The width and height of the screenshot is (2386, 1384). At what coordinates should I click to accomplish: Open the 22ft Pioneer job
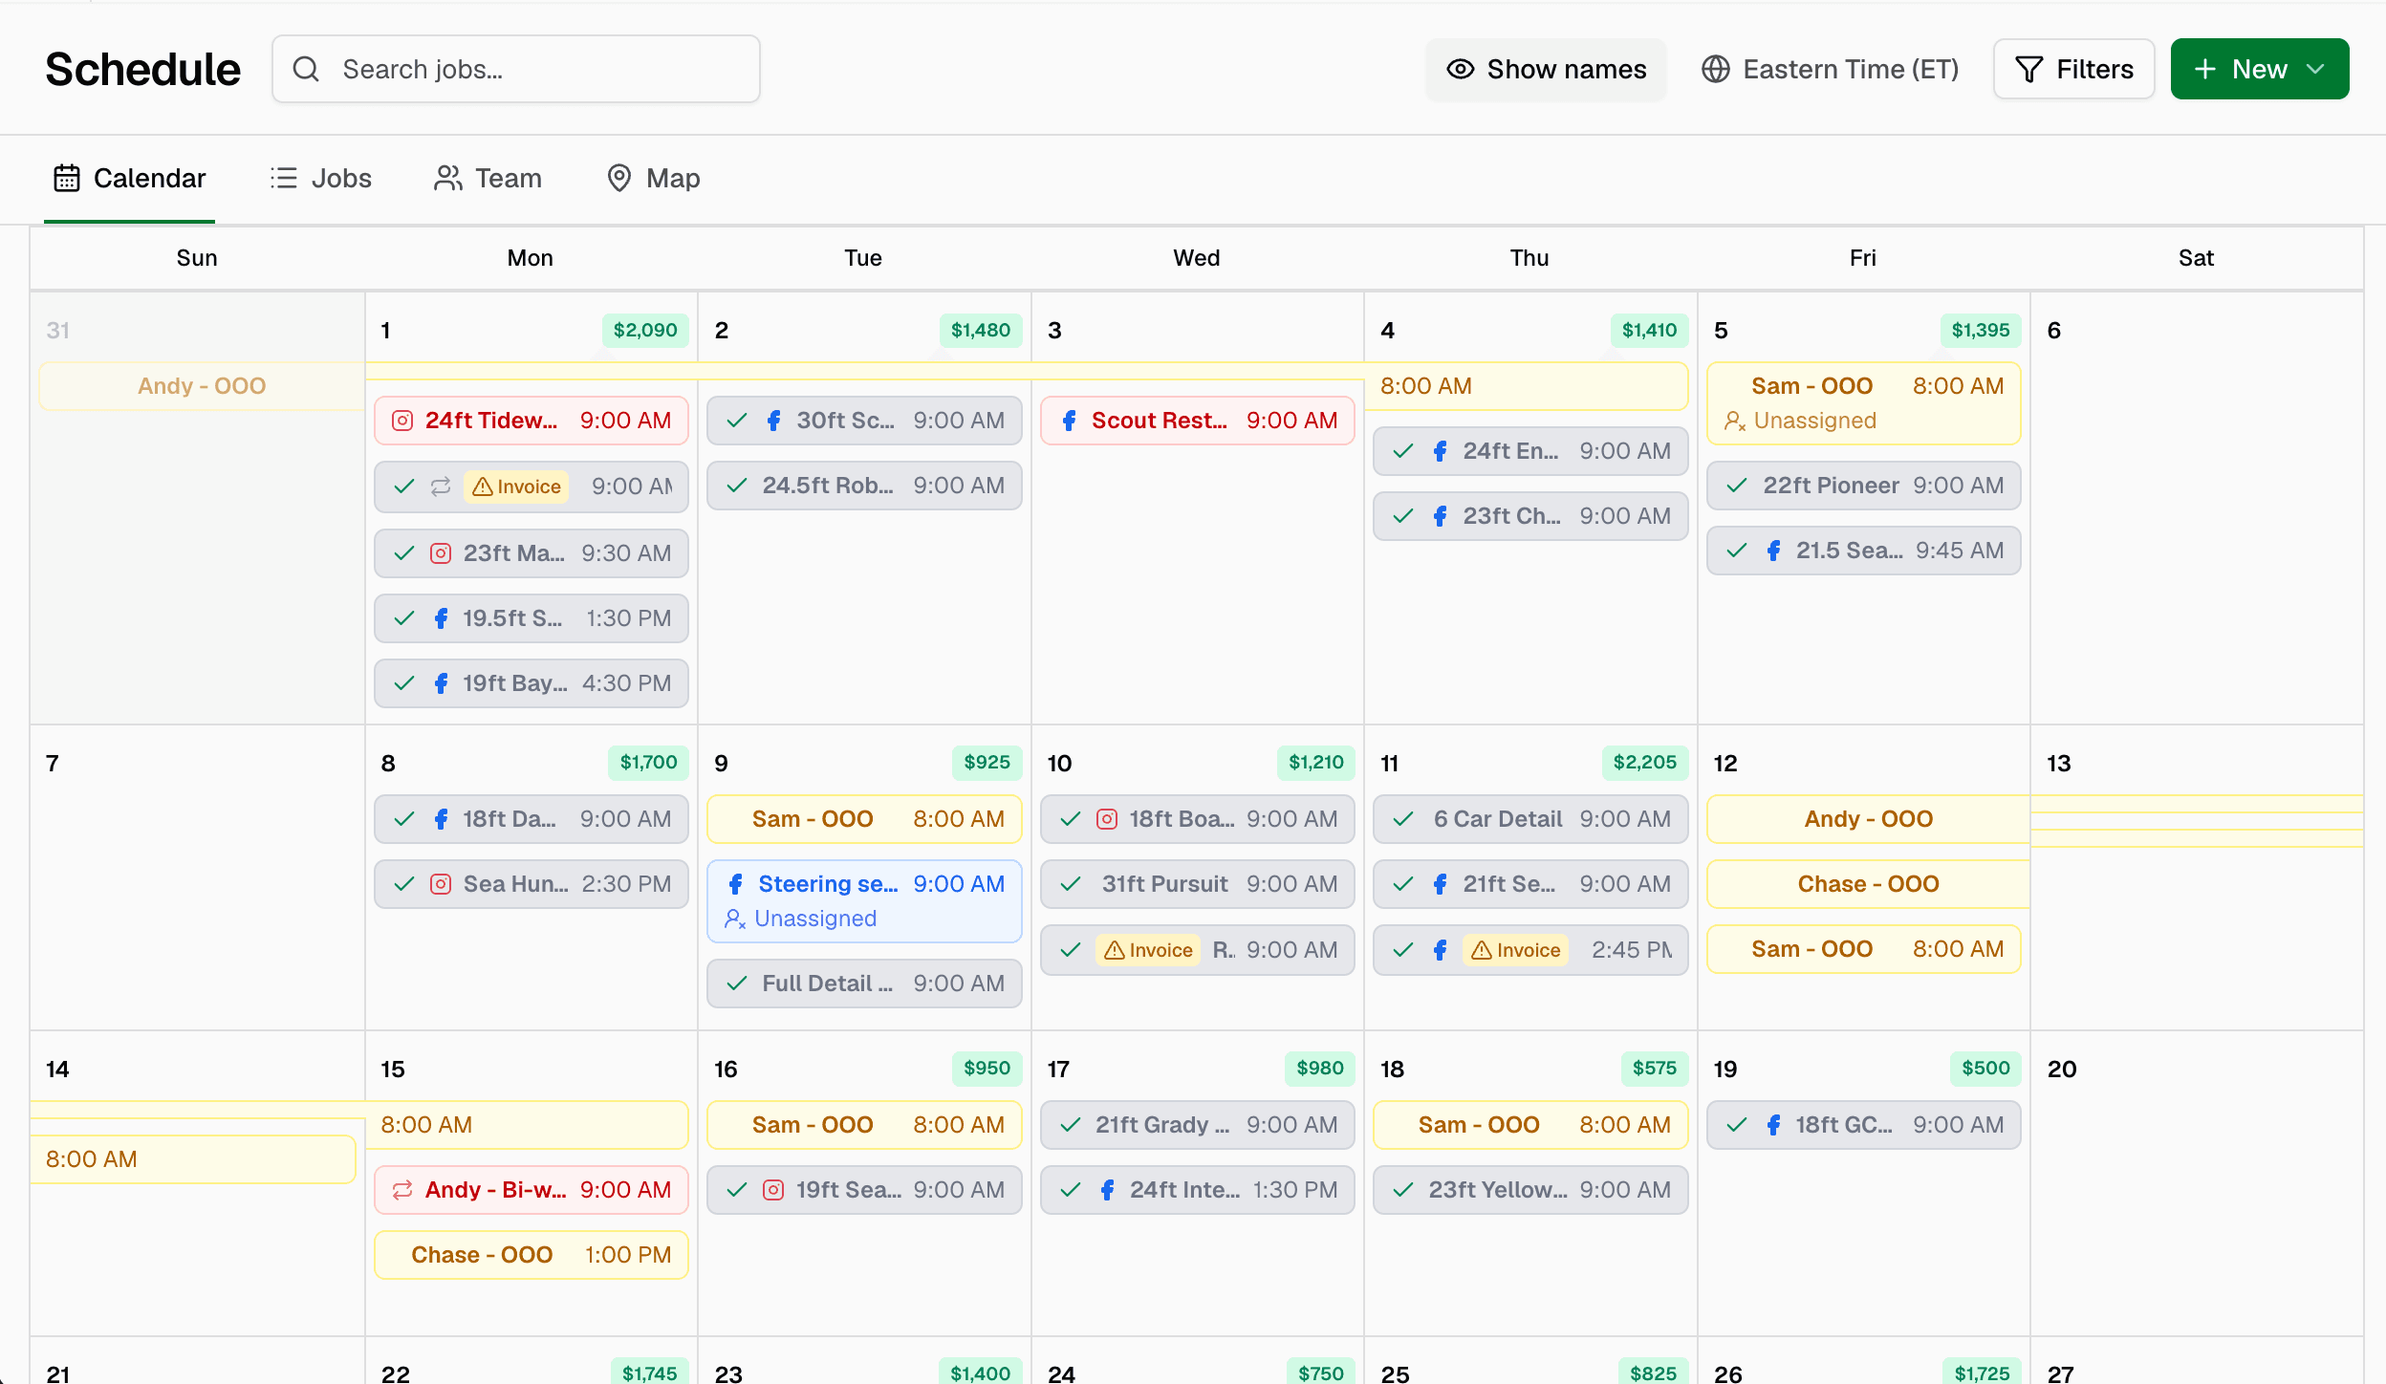[1863, 486]
